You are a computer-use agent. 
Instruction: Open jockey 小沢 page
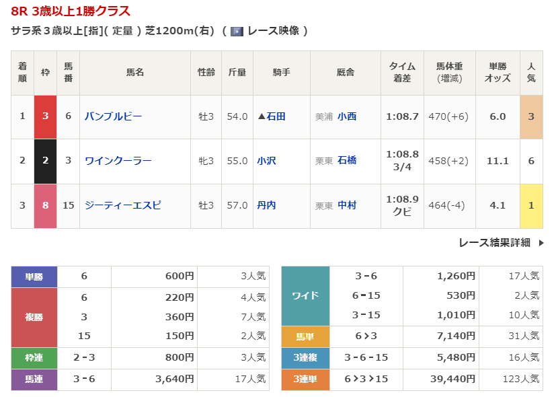click(266, 161)
